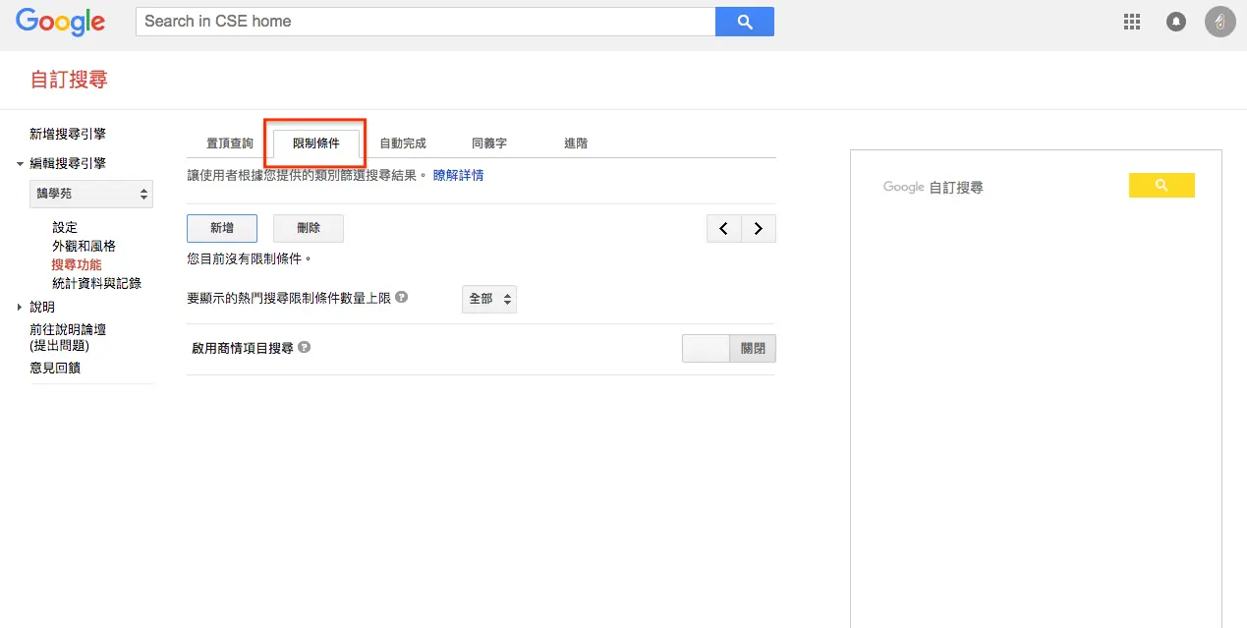
Task: Open 外觀和風格 in the sidebar
Action: [x=84, y=246]
